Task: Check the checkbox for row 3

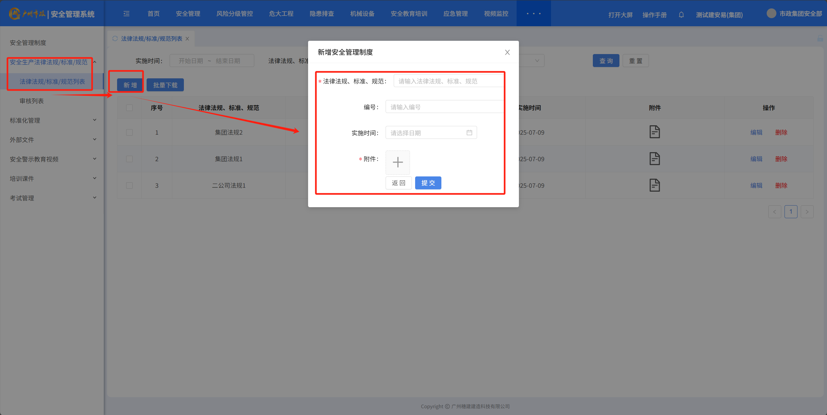Action: pyautogui.click(x=129, y=185)
